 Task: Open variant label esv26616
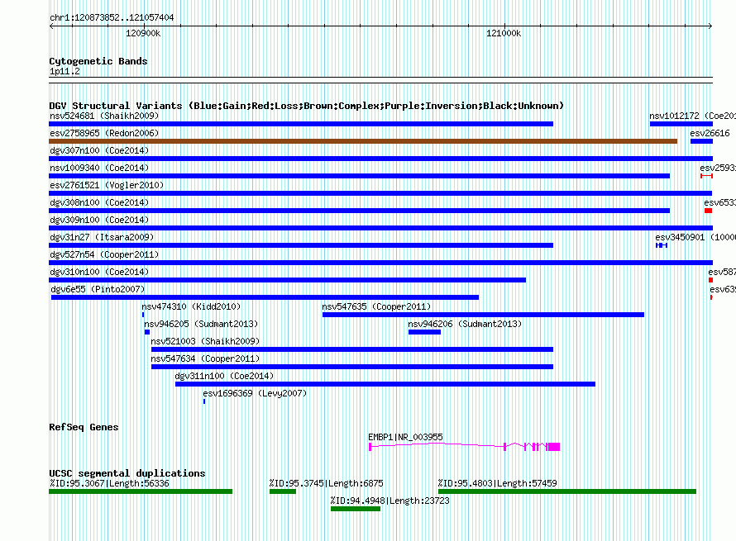[710, 133]
